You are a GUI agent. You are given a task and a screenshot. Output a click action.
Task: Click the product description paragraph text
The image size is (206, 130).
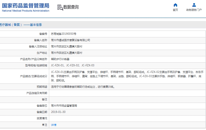(127, 76)
